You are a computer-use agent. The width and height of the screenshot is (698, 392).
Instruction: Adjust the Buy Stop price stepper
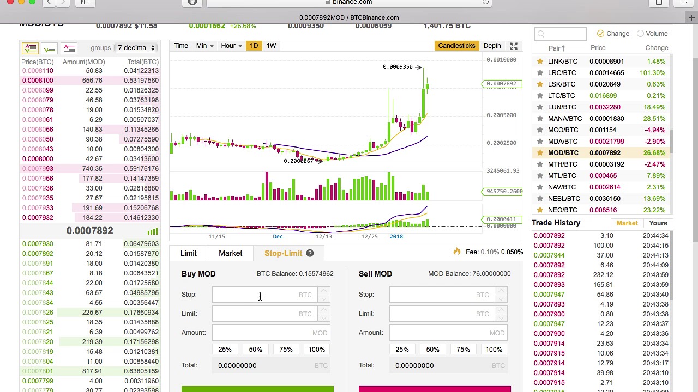324,295
